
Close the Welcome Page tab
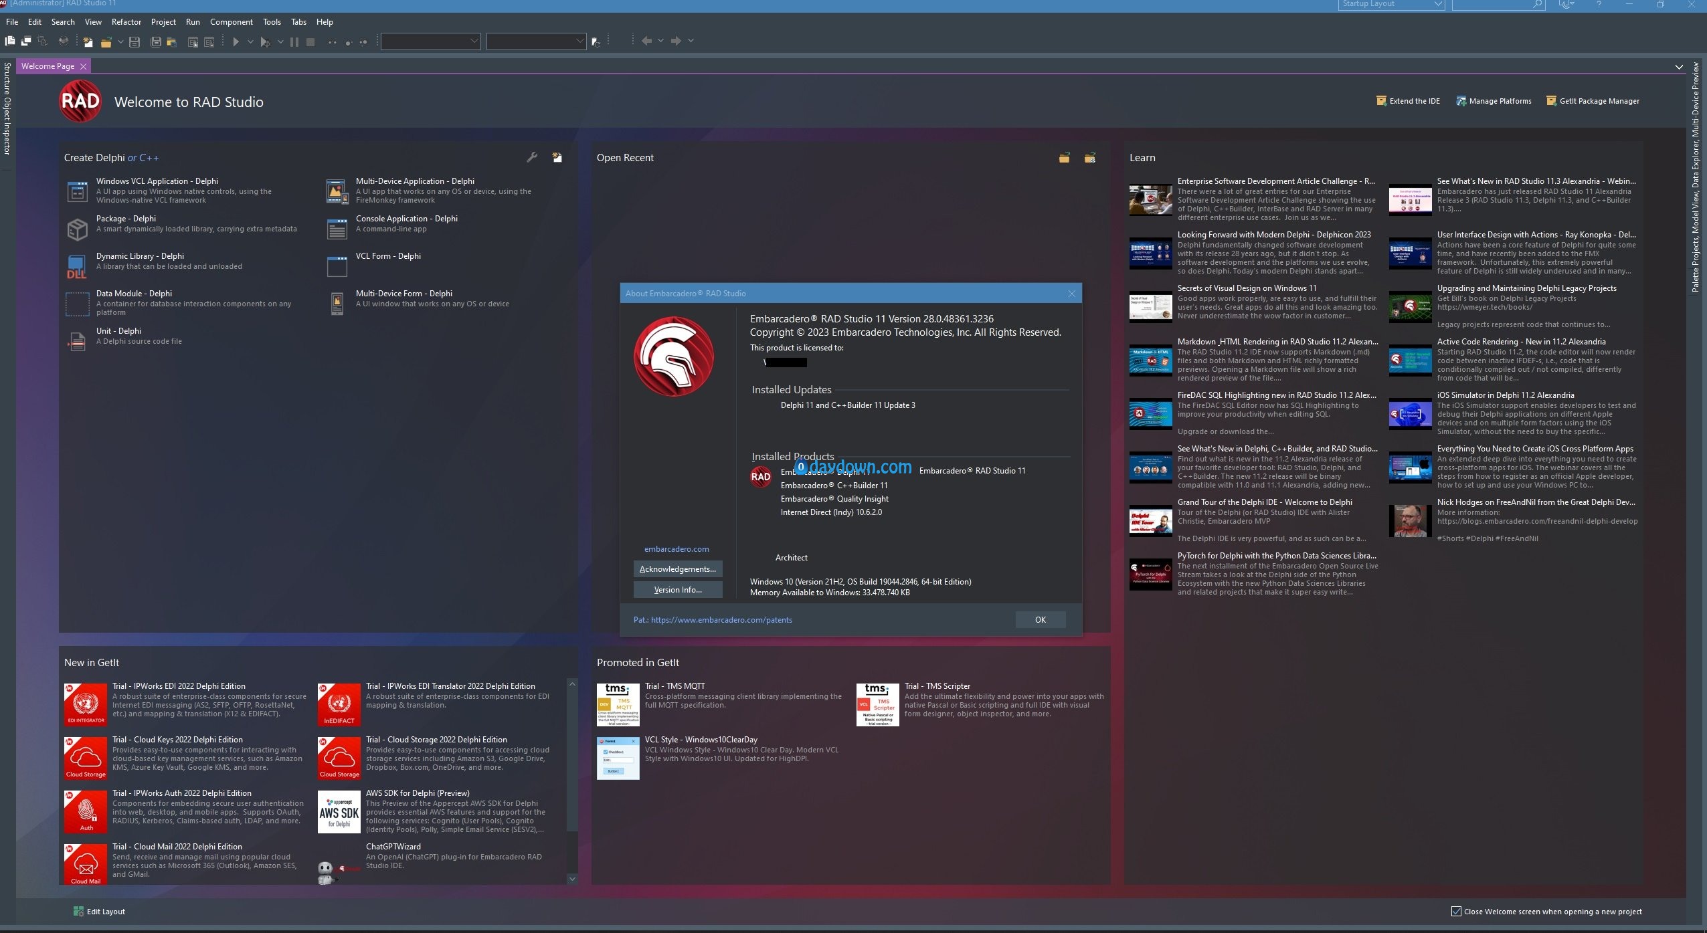point(83,66)
